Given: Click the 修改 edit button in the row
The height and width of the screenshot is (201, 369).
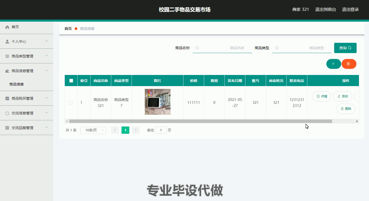Looking at the screenshot, I should click(x=343, y=96).
